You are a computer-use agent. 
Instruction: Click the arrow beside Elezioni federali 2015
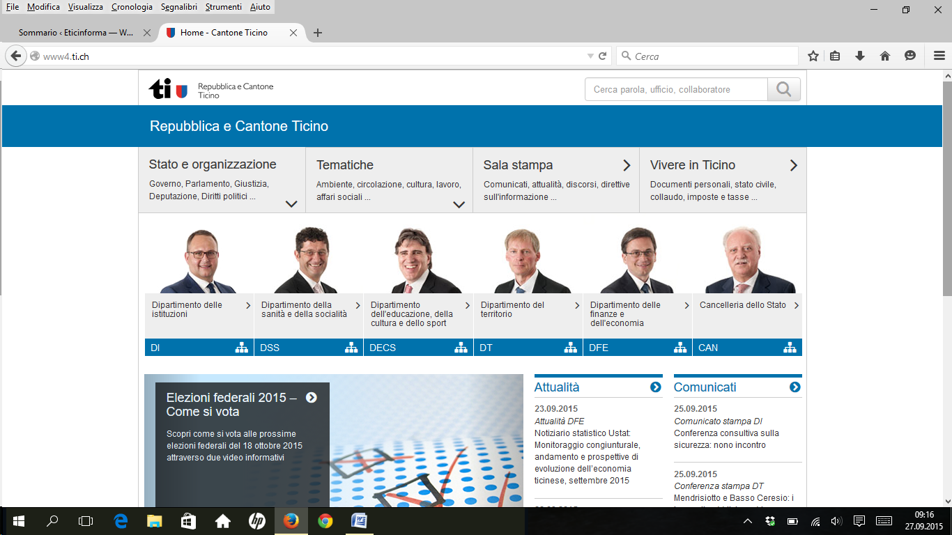[x=312, y=398]
